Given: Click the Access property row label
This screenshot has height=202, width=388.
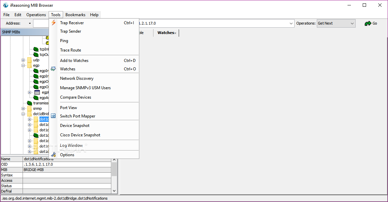Looking at the screenshot, I should tap(7, 181).
